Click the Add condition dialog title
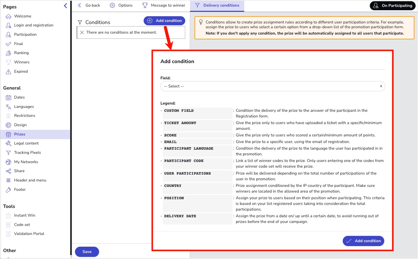 [177, 61]
